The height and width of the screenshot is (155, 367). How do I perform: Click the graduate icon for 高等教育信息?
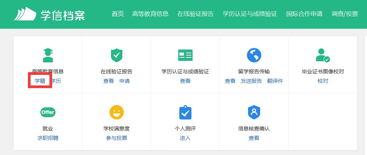click(x=48, y=55)
